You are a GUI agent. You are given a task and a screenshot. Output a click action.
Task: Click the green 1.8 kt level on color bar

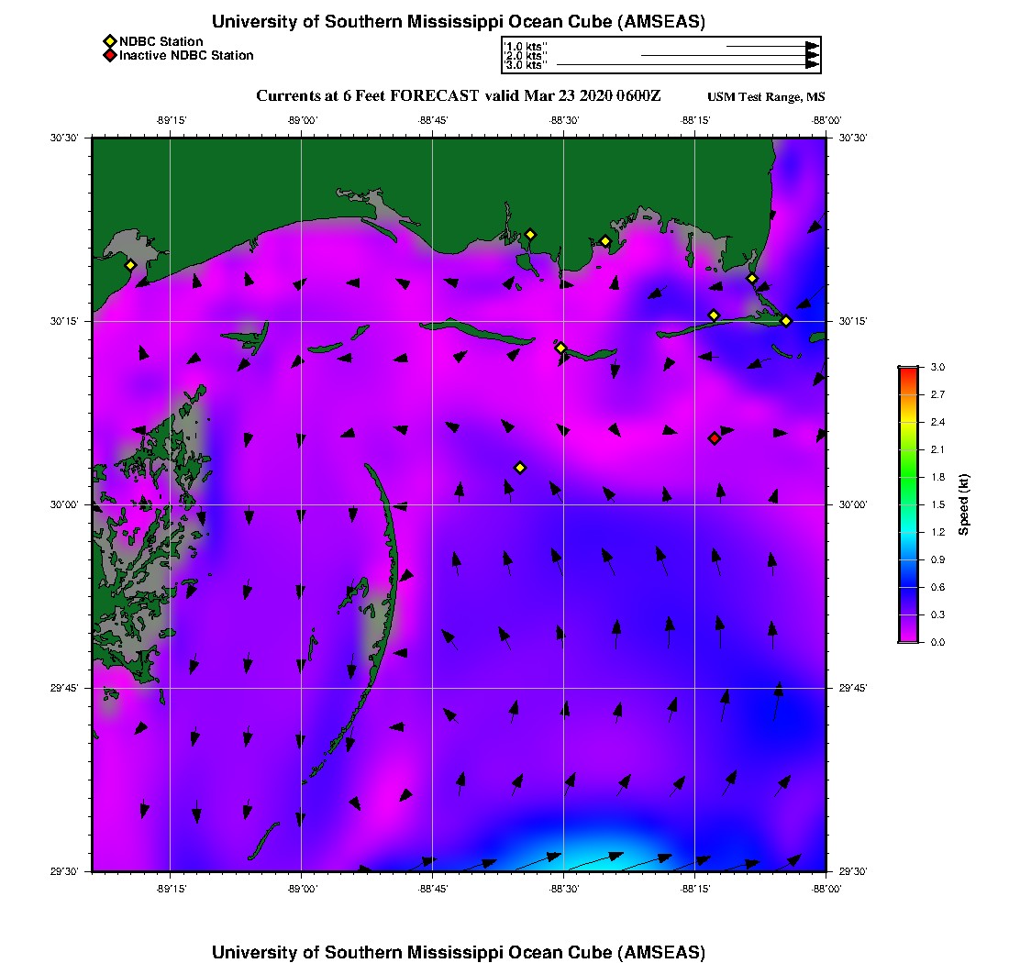point(909,477)
